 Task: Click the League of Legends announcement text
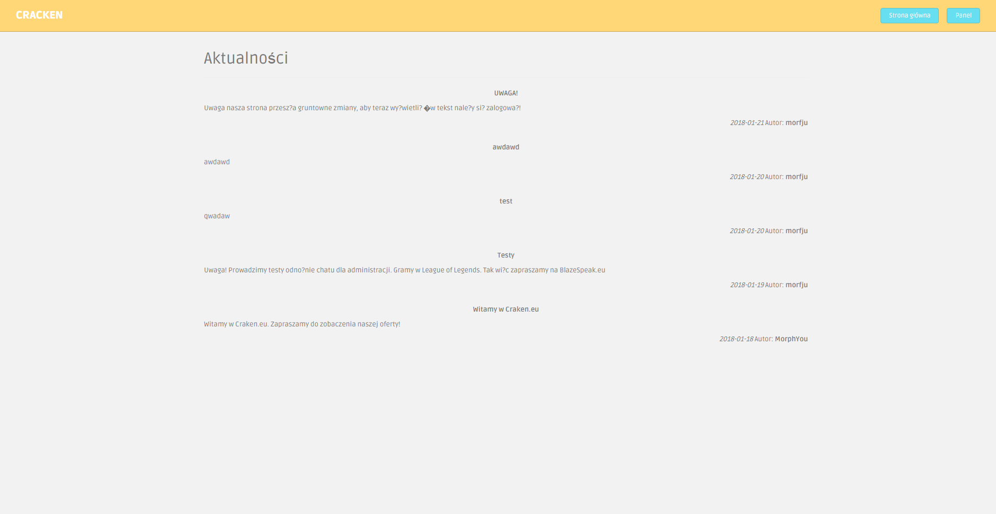pyautogui.click(x=404, y=270)
